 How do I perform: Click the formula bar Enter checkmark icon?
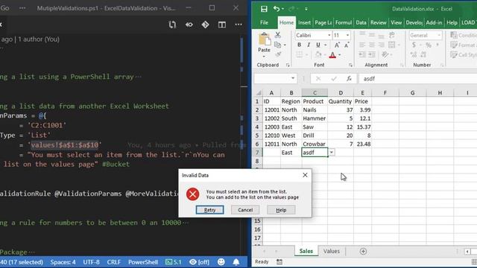point(334,79)
